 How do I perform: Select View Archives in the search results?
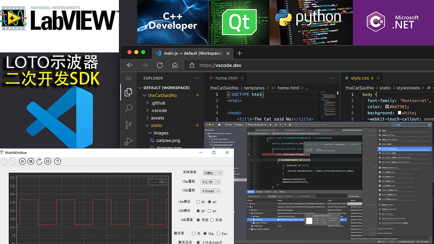pos(388,205)
